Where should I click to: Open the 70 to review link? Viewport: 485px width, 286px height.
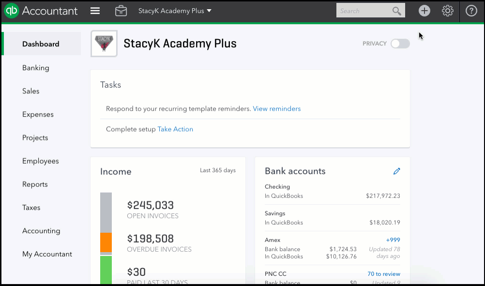click(383, 274)
